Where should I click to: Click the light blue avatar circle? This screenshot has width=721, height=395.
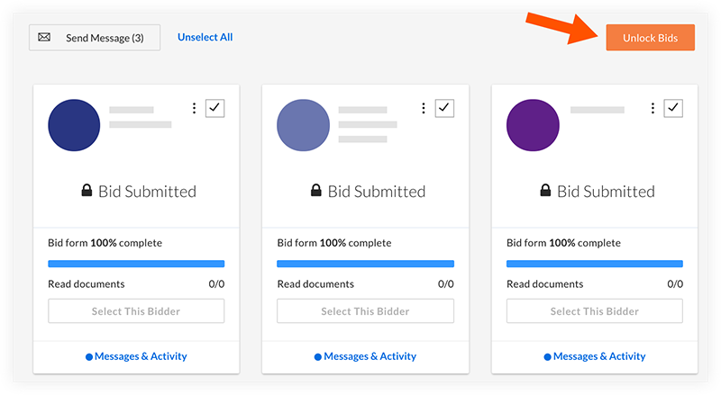pos(303,125)
